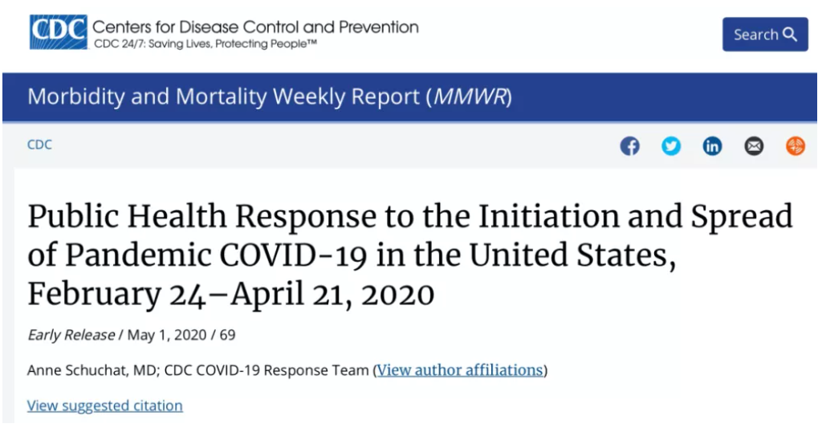
Task: Open Morbidity and Mortality Weekly Report banner
Action: 269,97
